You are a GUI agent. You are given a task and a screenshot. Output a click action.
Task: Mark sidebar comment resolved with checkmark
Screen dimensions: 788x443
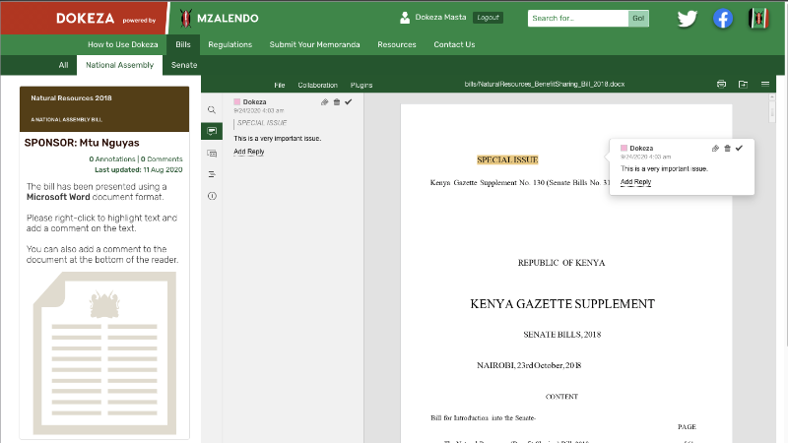point(349,101)
